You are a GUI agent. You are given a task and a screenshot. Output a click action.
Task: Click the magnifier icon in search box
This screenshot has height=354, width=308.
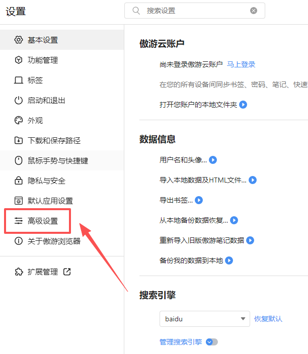pyautogui.click(x=136, y=11)
